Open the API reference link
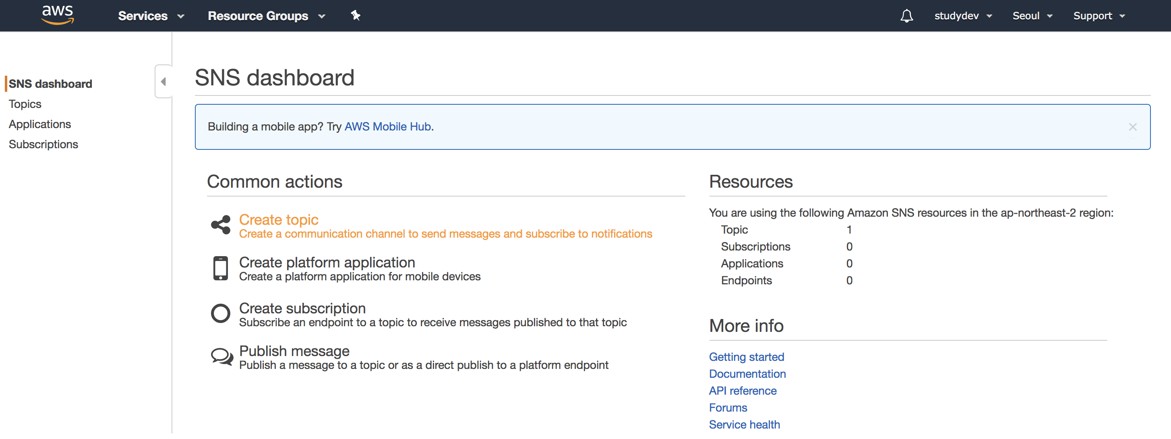This screenshot has width=1171, height=439. (743, 391)
